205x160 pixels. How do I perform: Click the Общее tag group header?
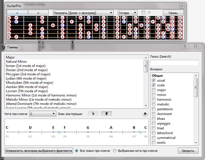[157, 76]
